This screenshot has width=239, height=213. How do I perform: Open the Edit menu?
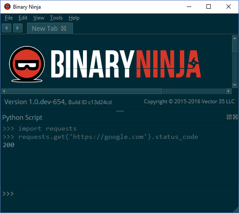23,18
